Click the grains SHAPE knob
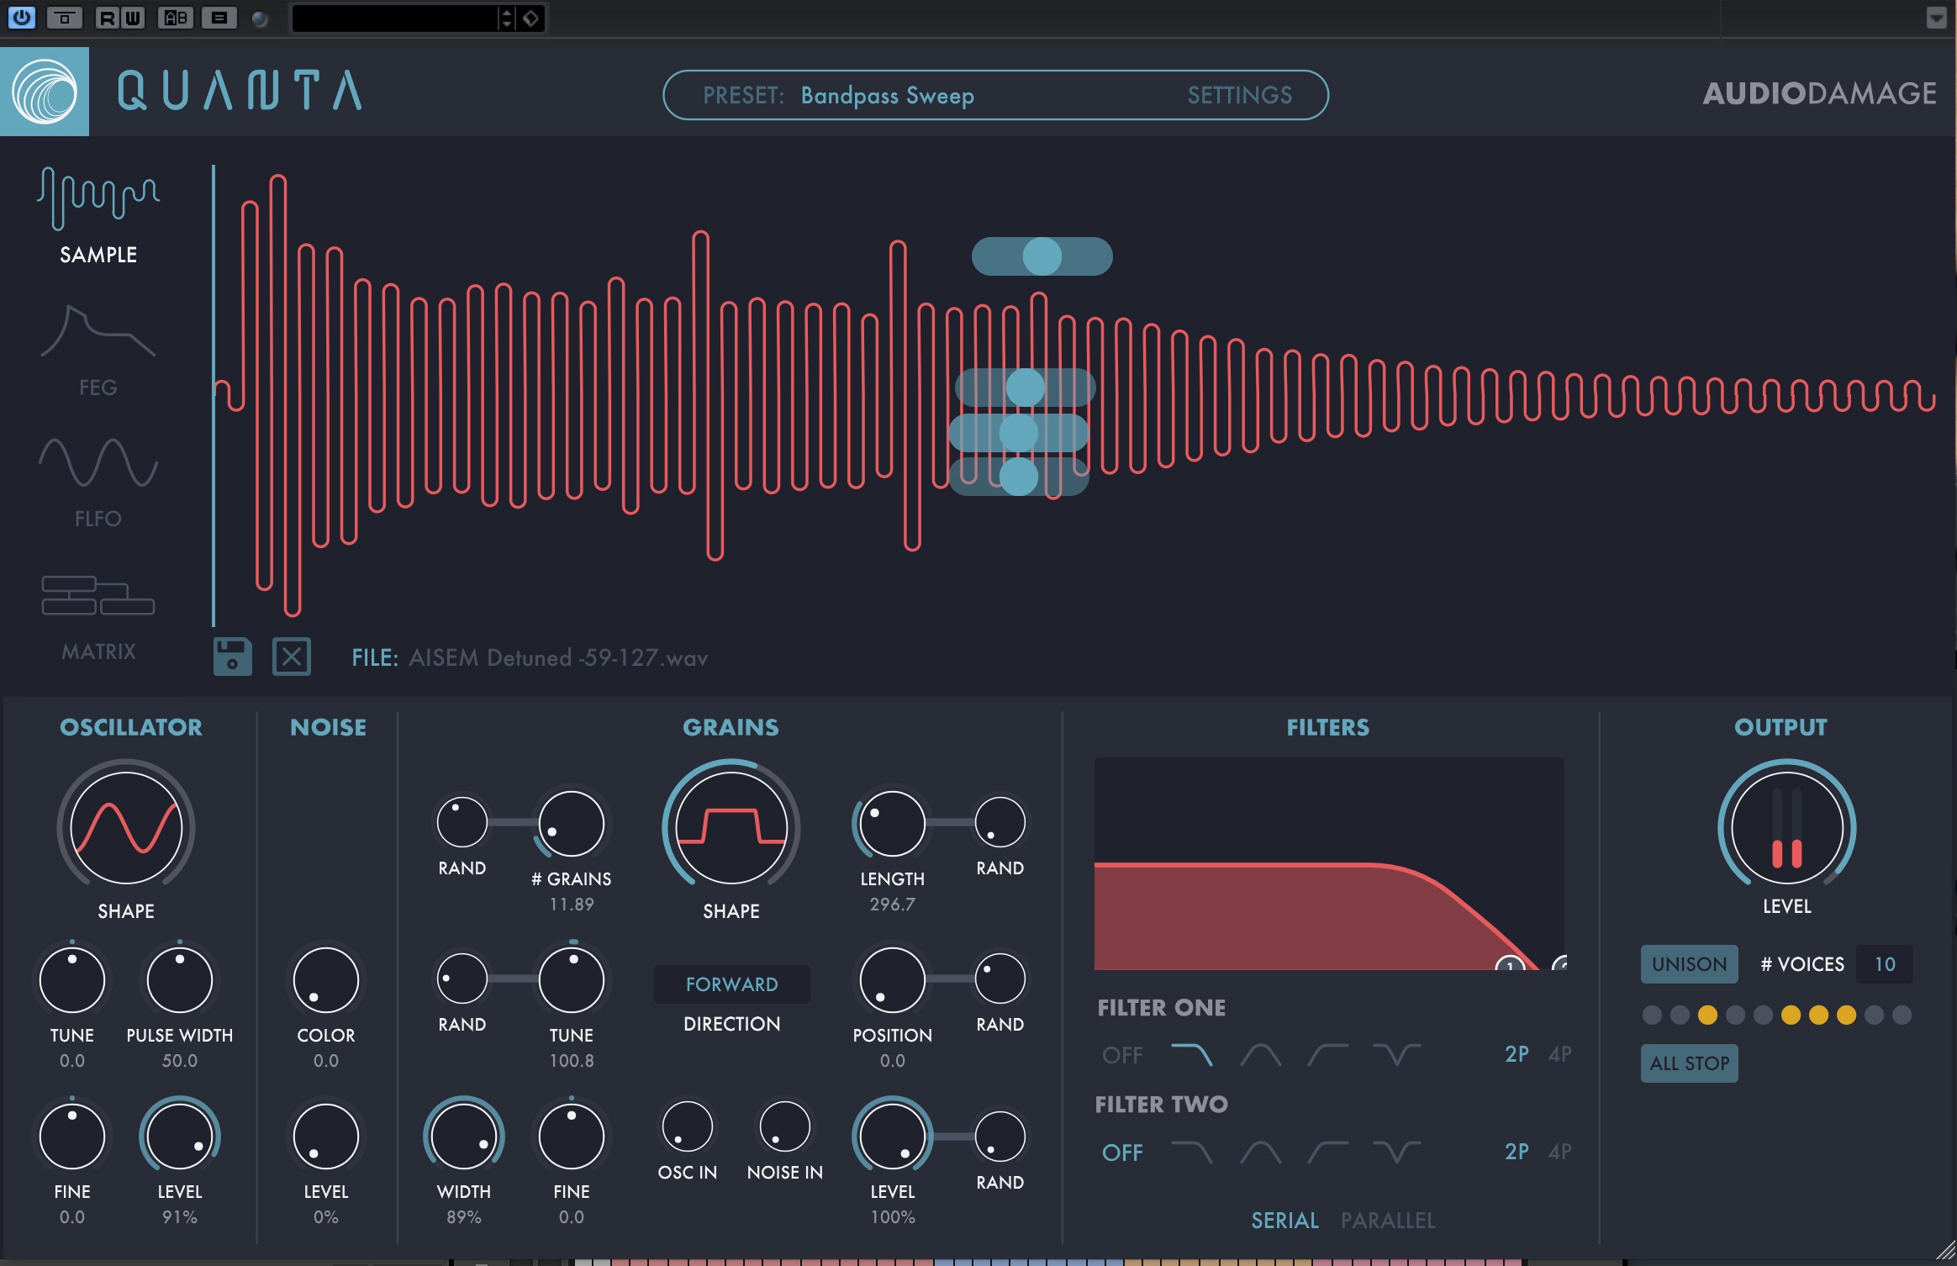Viewport: 1957px width, 1266px height. [x=731, y=827]
